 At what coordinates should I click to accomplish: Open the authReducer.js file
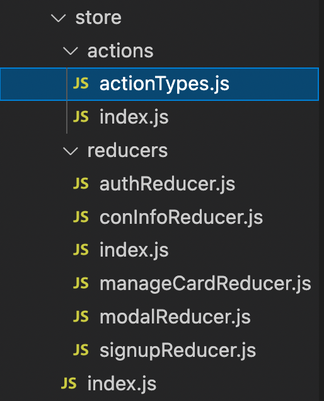(x=167, y=184)
